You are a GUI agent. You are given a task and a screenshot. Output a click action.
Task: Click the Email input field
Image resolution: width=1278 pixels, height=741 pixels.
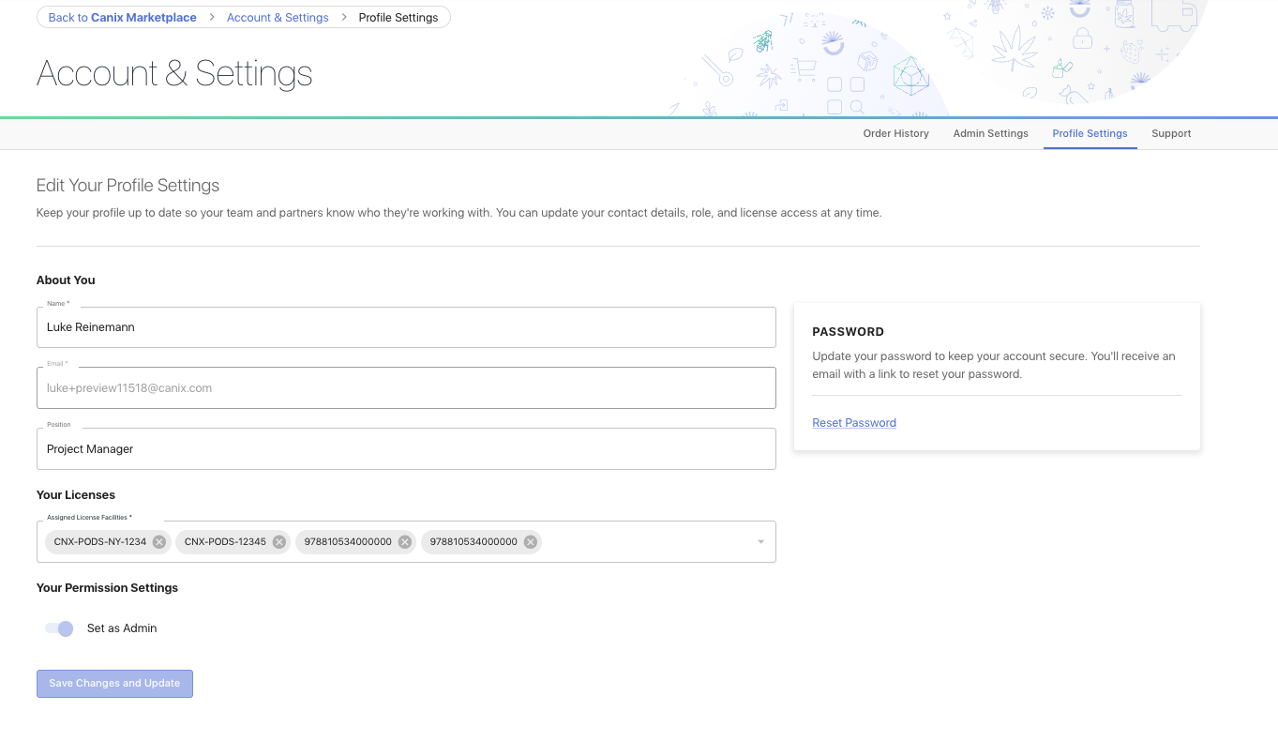[405, 388]
